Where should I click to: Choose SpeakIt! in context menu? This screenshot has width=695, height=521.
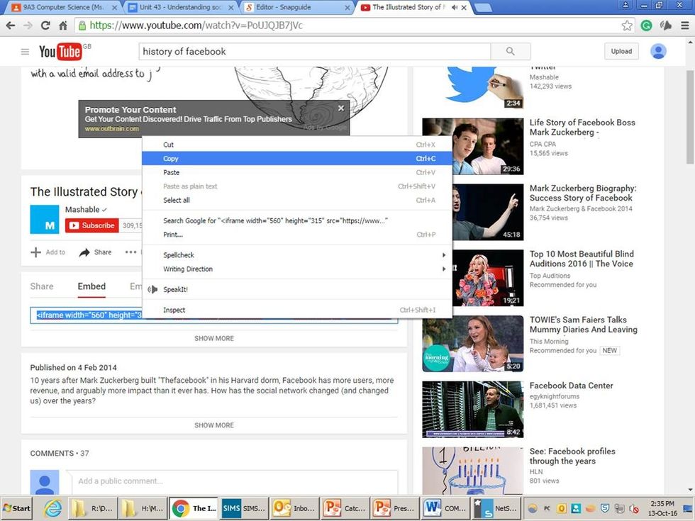297,289
